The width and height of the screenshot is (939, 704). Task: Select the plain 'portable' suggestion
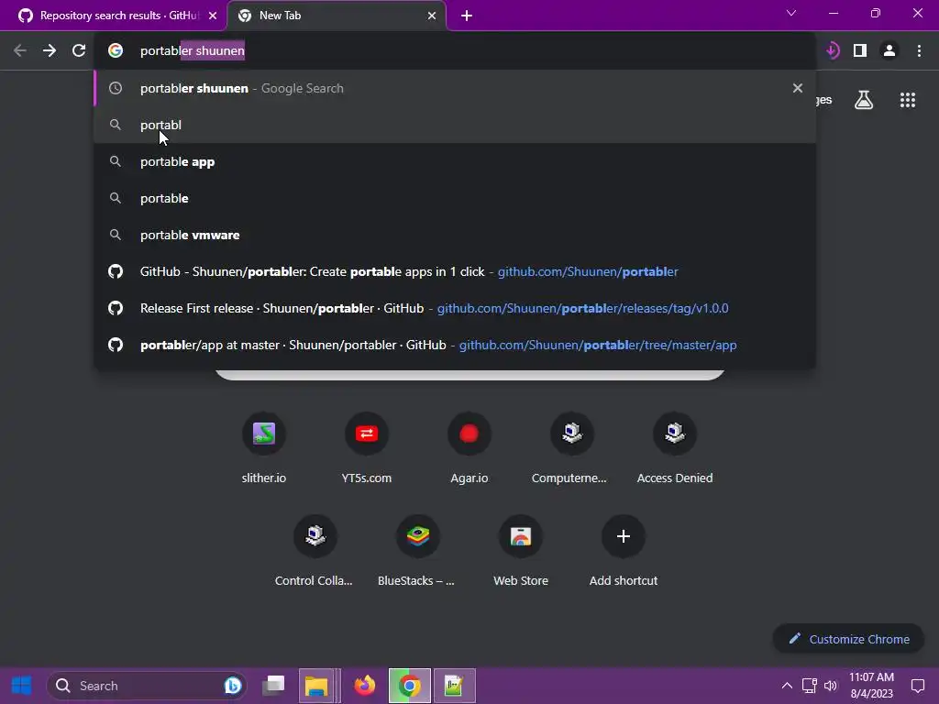[x=455, y=198]
